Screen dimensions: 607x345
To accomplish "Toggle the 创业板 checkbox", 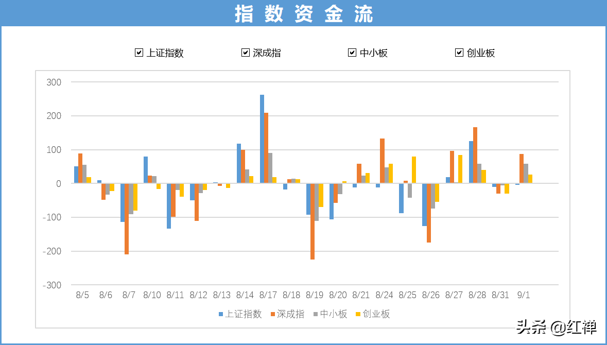I will click(x=459, y=53).
